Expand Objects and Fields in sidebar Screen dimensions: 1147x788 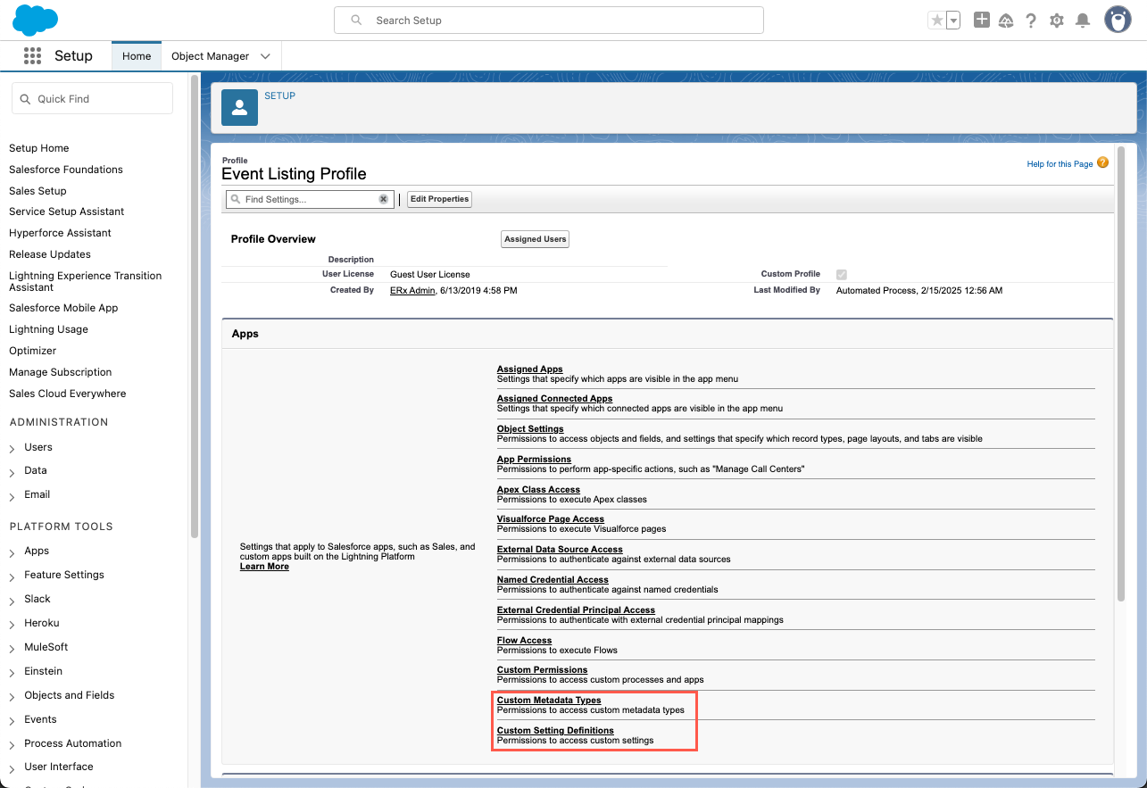click(12, 696)
